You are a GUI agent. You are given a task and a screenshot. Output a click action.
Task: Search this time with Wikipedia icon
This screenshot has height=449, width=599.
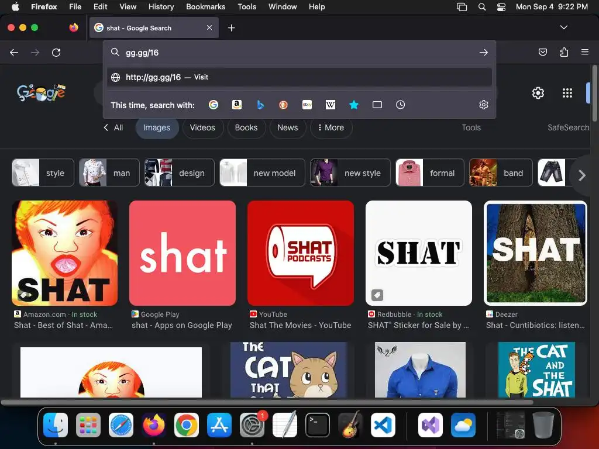tap(331, 105)
